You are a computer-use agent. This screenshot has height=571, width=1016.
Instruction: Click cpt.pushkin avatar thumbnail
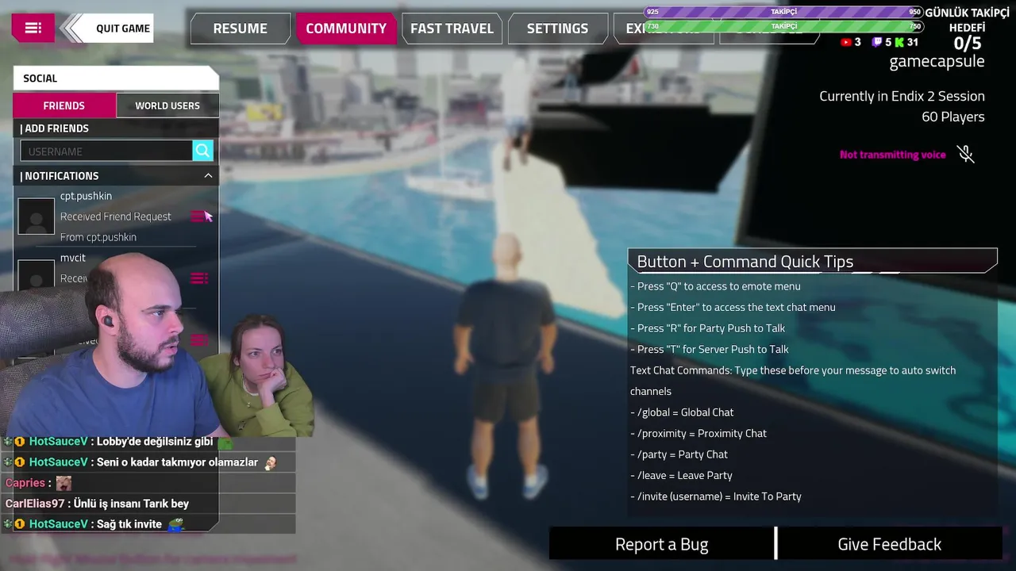[37, 217]
